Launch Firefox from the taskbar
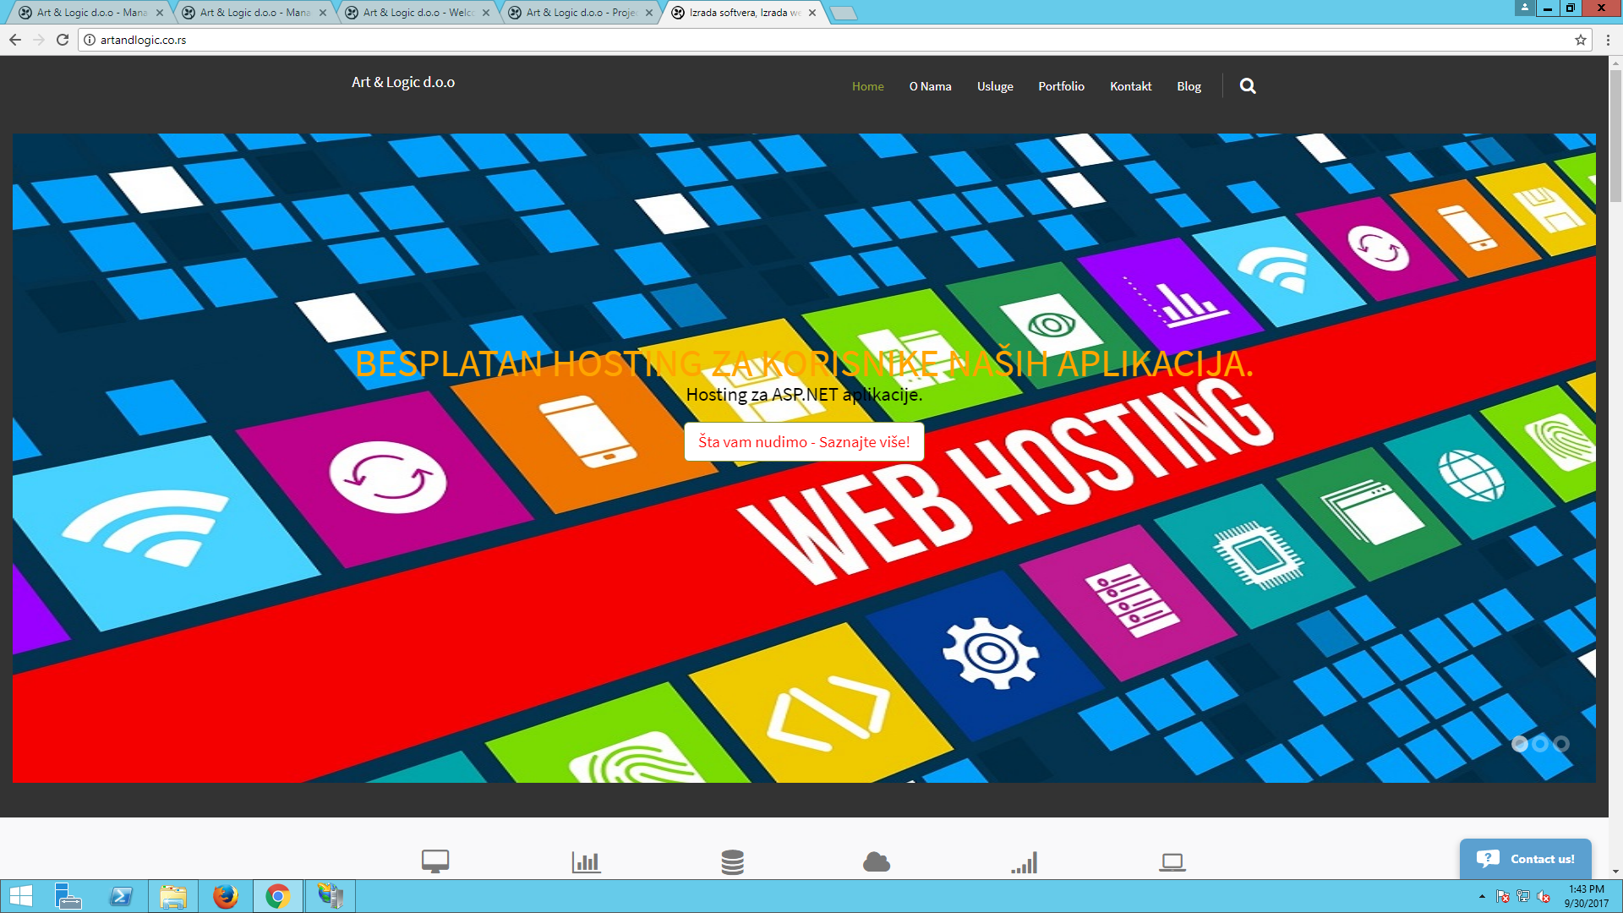Screen dimensions: 1623x913 point(226,896)
